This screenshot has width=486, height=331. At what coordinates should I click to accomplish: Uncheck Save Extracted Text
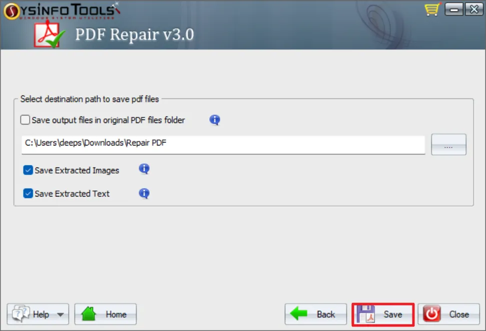[x=28, y=193]
